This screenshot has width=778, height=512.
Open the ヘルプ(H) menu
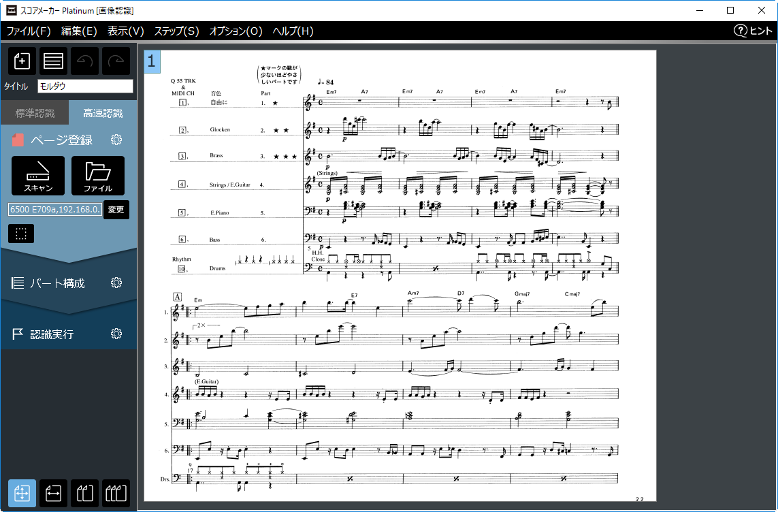coord(293,31)
